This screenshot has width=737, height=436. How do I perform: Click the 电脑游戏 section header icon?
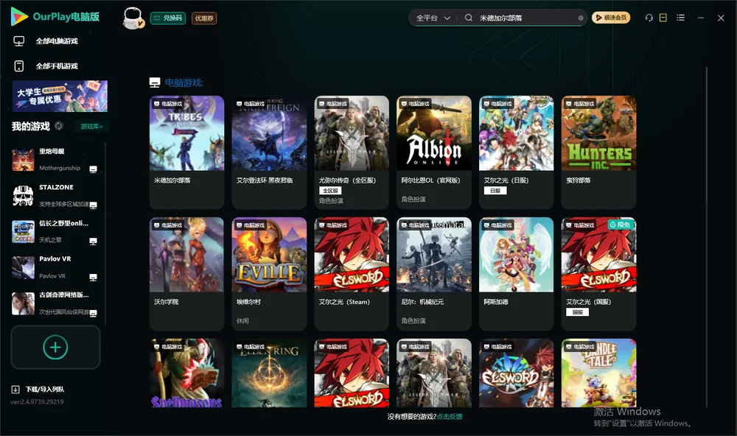(155, 82)
